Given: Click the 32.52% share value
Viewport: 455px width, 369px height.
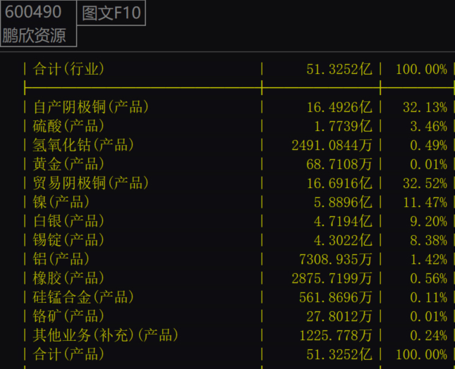Looking at the screenshot, I should point(425,184).
